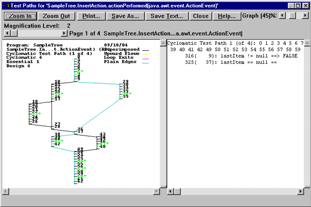The width and height of the screenshot is (311, 207).
Task: Click text pane scroll-right arrow
Action: 300,191
